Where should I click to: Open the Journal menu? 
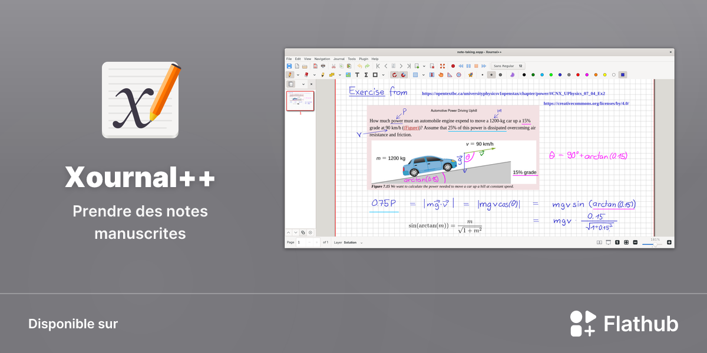click(339, 59)
